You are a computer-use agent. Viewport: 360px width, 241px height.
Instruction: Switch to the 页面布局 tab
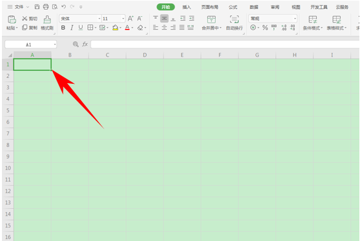point(209,7)
